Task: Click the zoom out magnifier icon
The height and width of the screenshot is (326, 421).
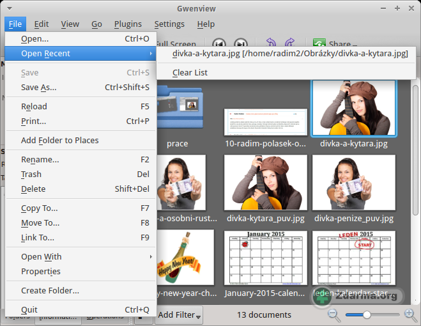Action: [333, 315]
